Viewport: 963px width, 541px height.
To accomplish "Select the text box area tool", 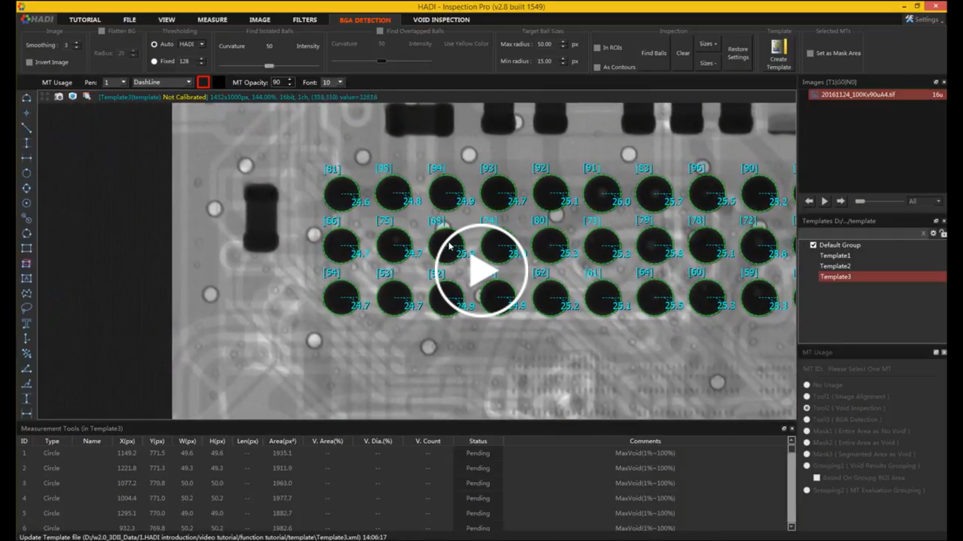I will click(27, 278).
